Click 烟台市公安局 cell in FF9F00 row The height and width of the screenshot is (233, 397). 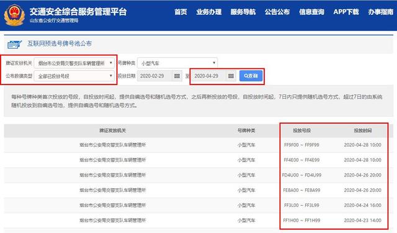click(x=113, y=145)
